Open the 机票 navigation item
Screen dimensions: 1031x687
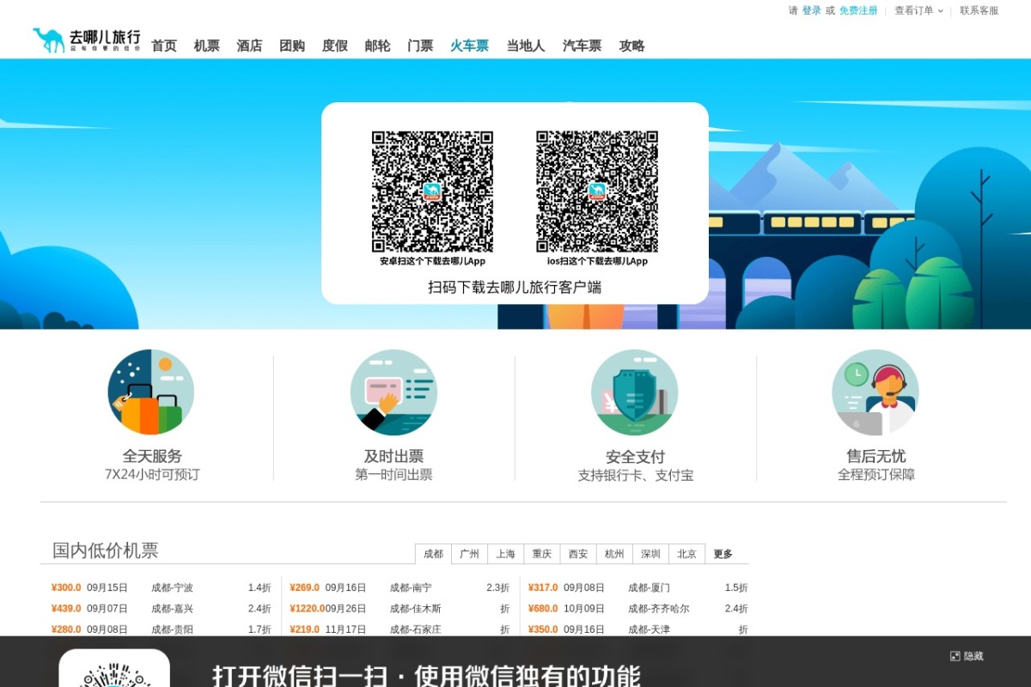(x=207, y=46)
